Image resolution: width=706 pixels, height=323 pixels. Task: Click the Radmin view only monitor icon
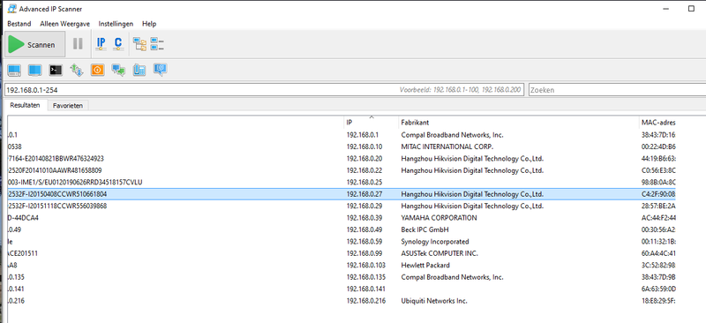point(34,70)
